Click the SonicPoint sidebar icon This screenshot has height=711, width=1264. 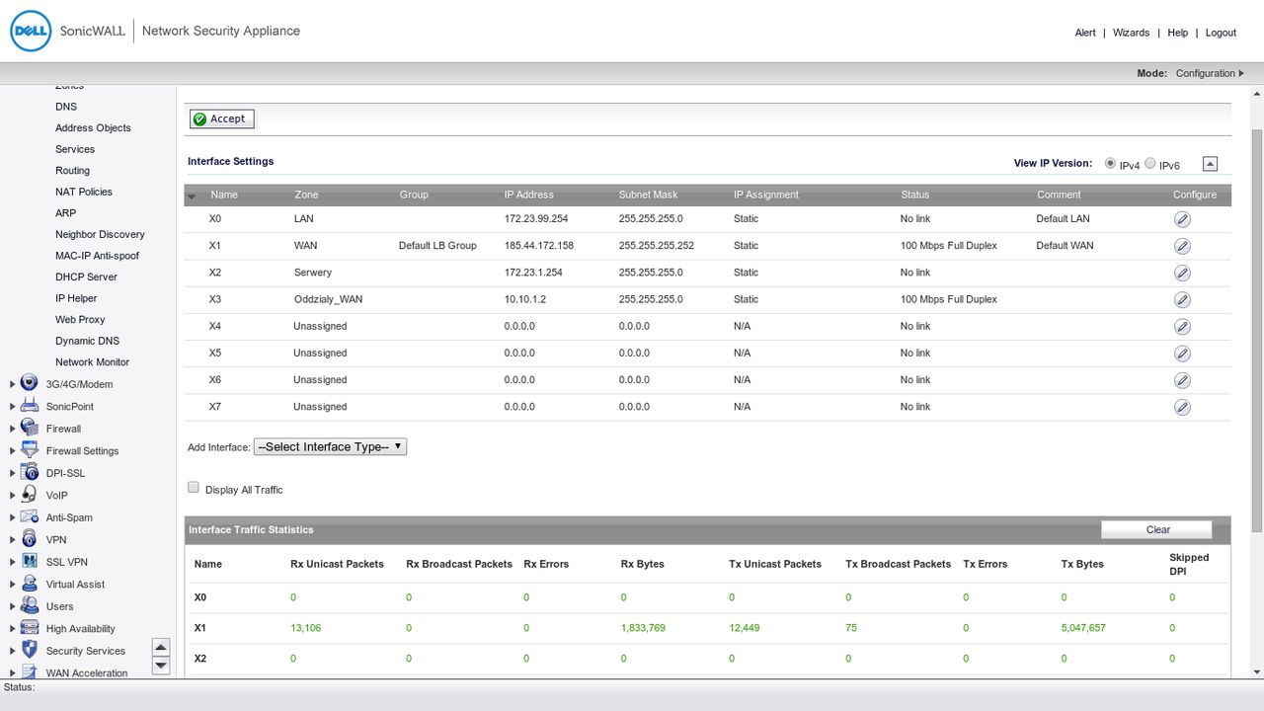click(30, 406)
